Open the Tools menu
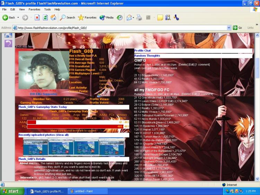 click(x=47, y=9)
